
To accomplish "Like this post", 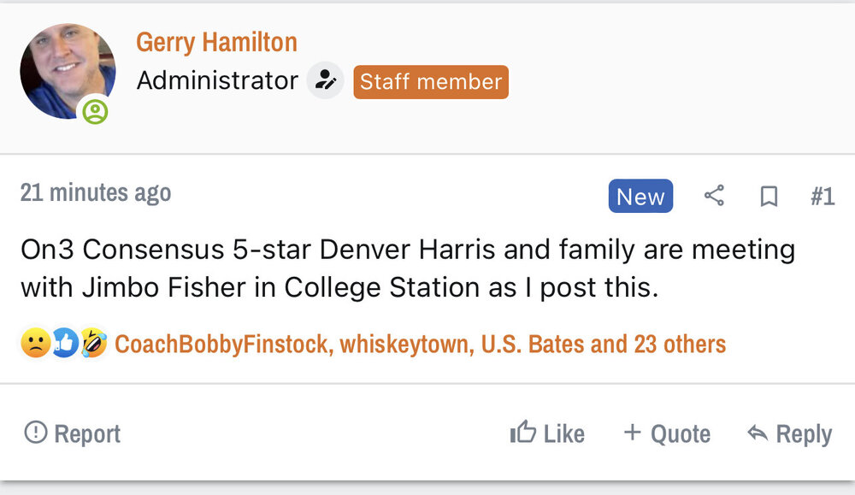I will point(547,433).
